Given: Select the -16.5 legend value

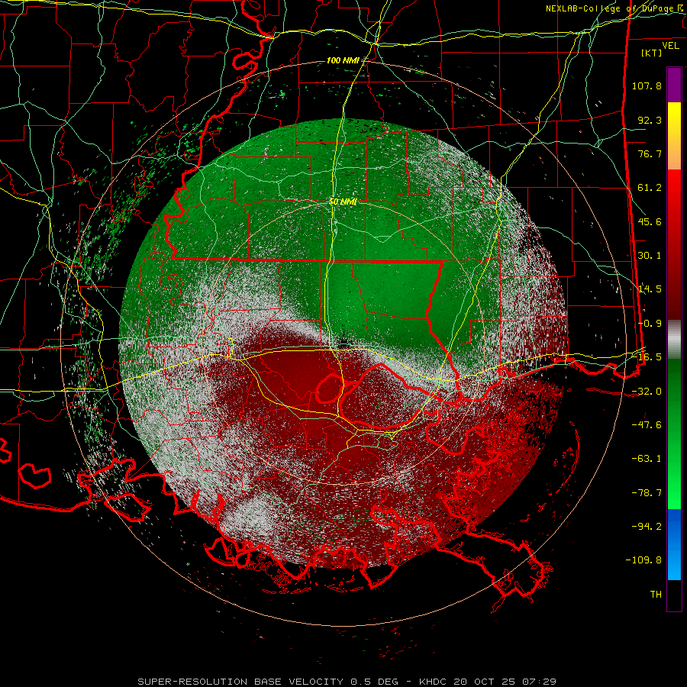Looking at the screenshot, I should [647, 357].
